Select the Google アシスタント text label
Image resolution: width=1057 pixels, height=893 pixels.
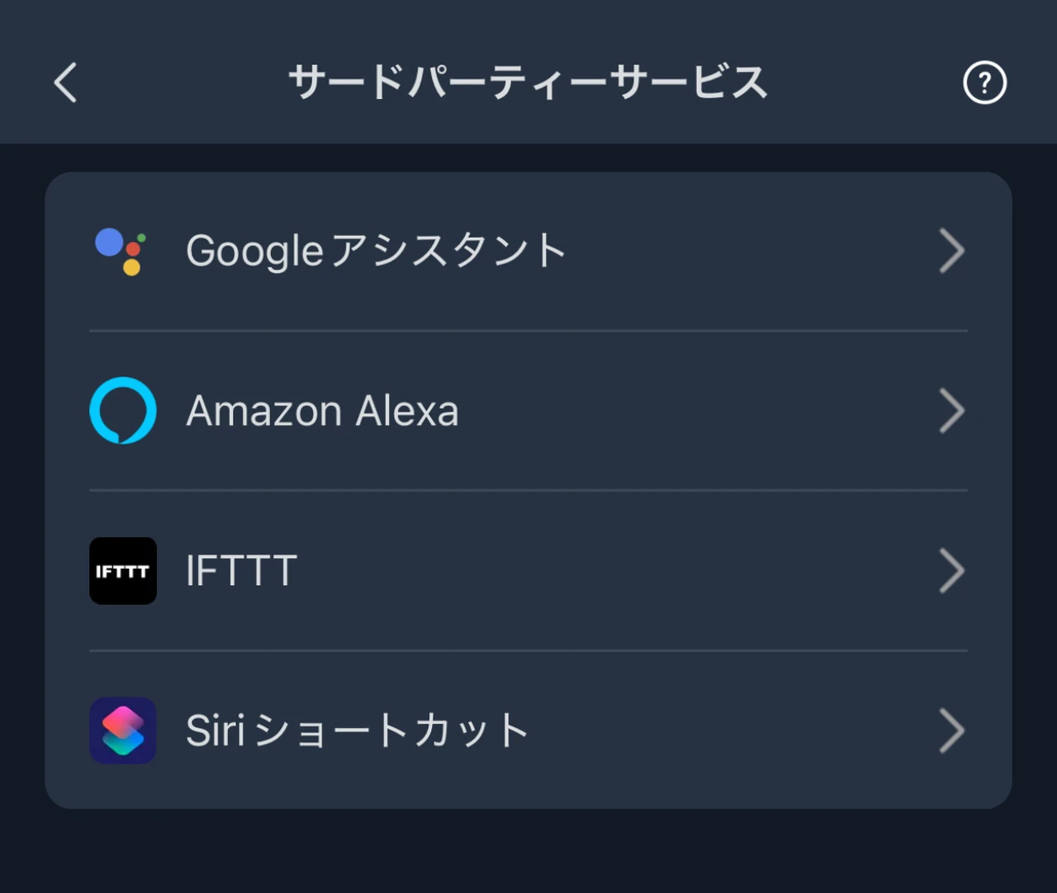point(376,251)
